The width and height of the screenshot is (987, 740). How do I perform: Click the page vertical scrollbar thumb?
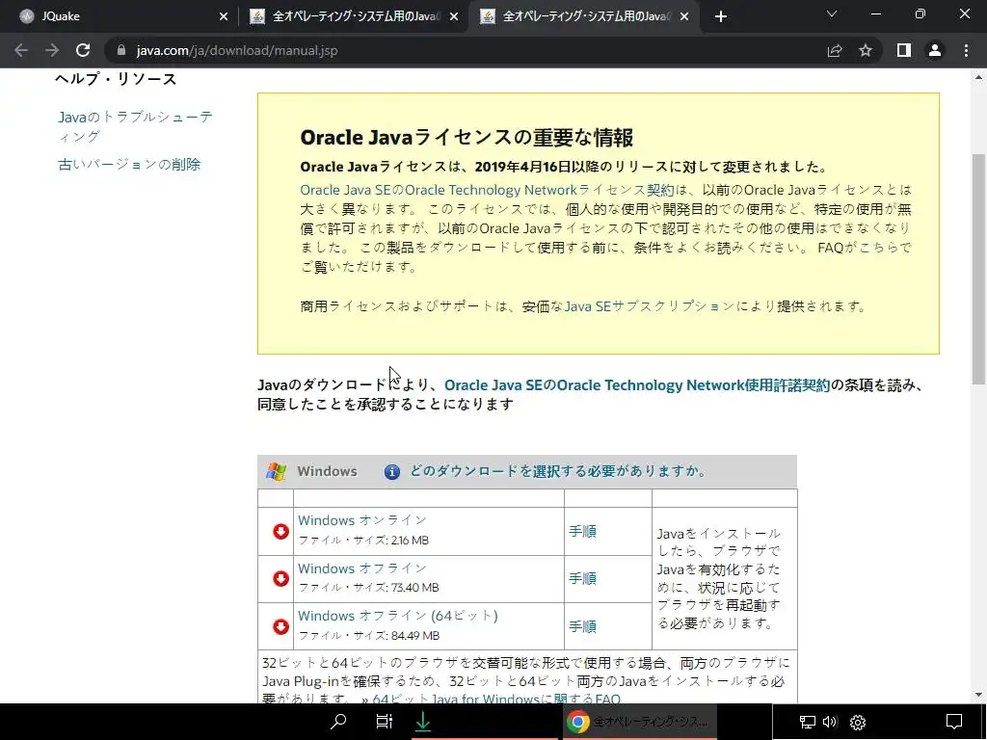978,270
